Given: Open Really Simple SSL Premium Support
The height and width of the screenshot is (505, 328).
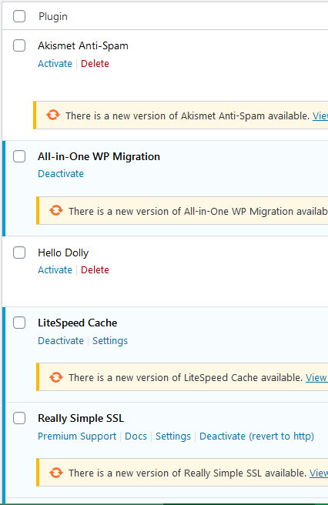Looking at the screenshot, I should click(77, 436).
